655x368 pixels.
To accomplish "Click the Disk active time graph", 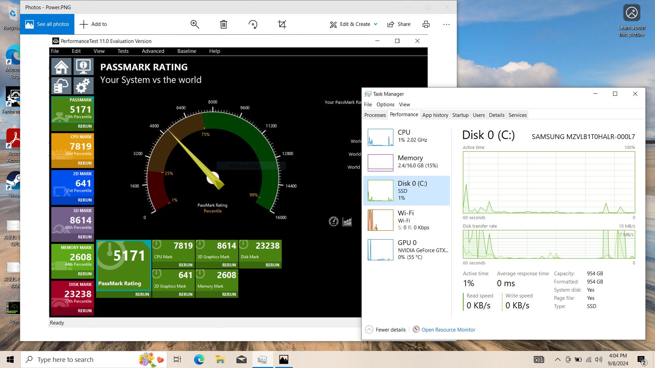I will [549, 182].
